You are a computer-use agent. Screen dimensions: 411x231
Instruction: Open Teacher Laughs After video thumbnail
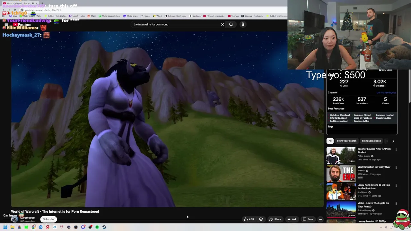click(341, 155)
